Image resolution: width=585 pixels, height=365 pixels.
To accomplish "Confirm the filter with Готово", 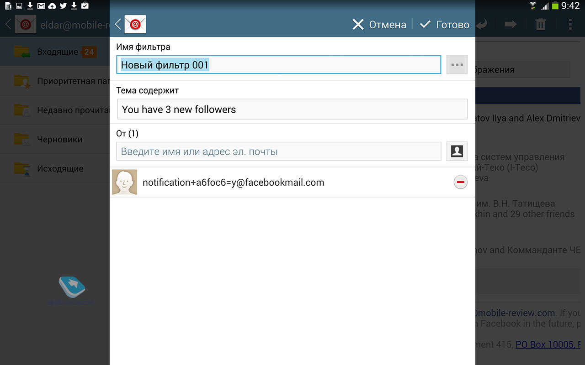I will (x=444, y=25).
